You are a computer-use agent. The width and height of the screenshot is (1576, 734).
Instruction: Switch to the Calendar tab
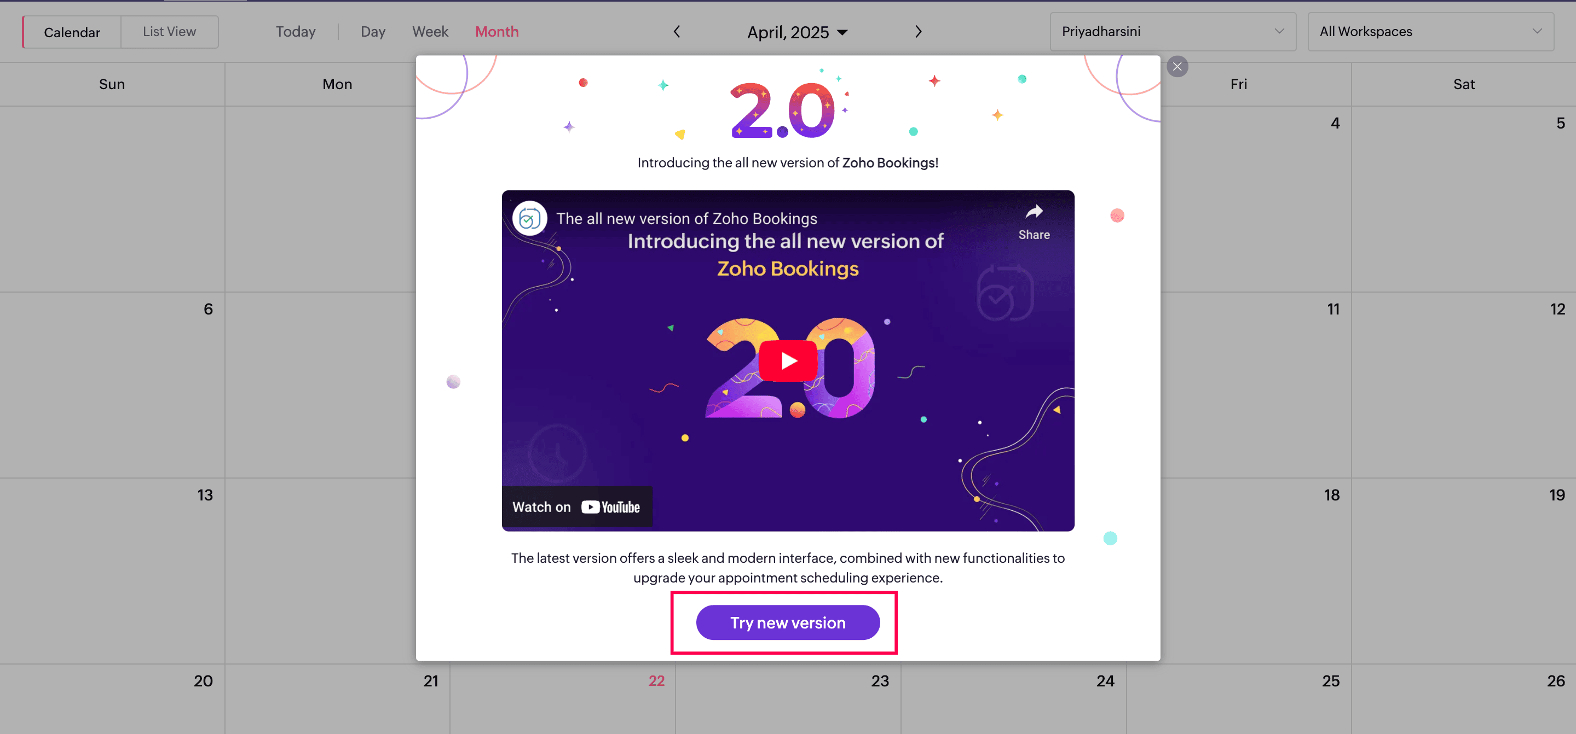click(72, 32)
